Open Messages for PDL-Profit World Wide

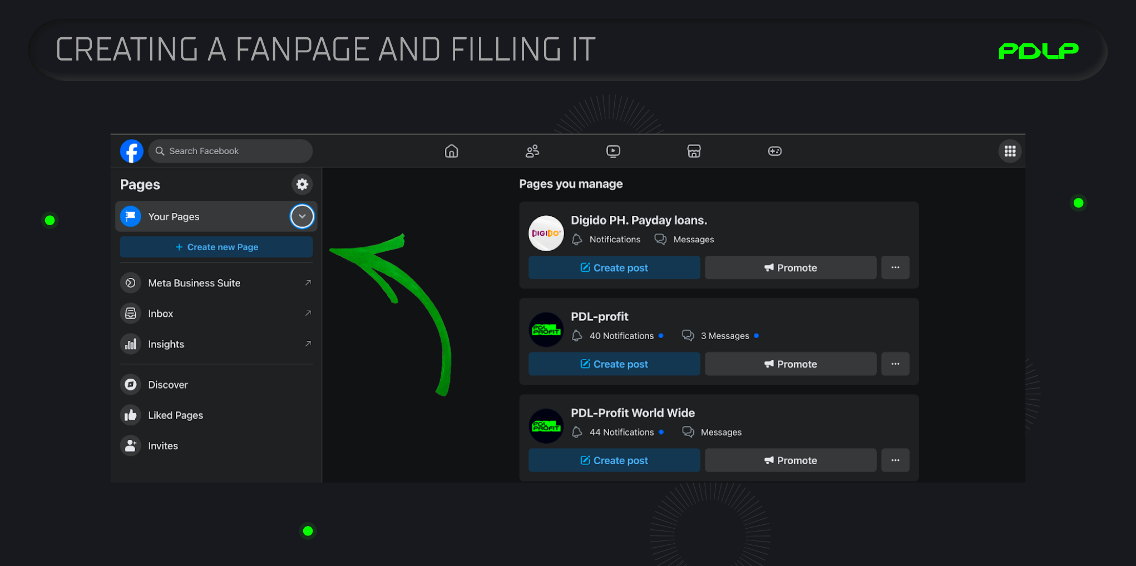click(x=712, y=432)
